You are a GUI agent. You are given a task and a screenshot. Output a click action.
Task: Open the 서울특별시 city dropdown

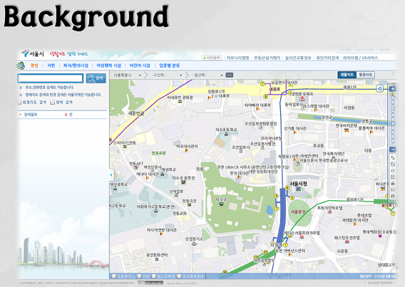click(128, 75)
